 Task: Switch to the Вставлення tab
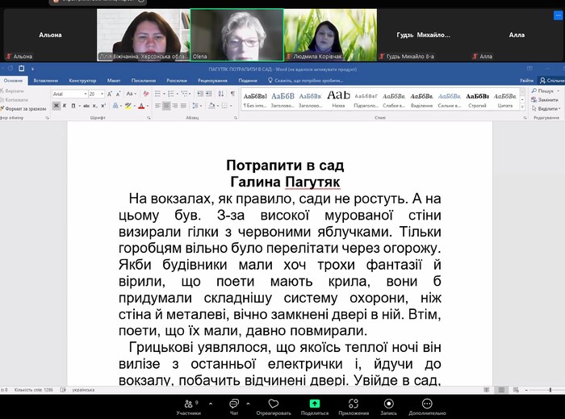click(x=46, y=81)
